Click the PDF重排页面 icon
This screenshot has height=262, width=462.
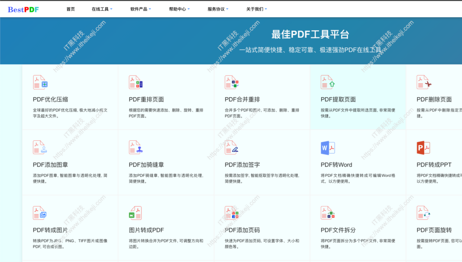coord(134,82)
